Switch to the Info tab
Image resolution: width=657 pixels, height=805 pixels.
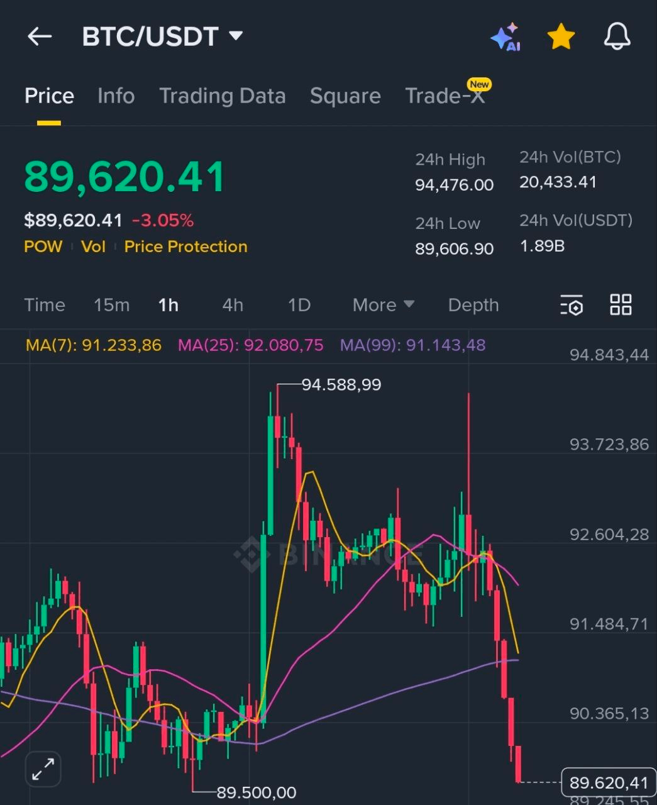pyautogui.click(x=116, y=96)
